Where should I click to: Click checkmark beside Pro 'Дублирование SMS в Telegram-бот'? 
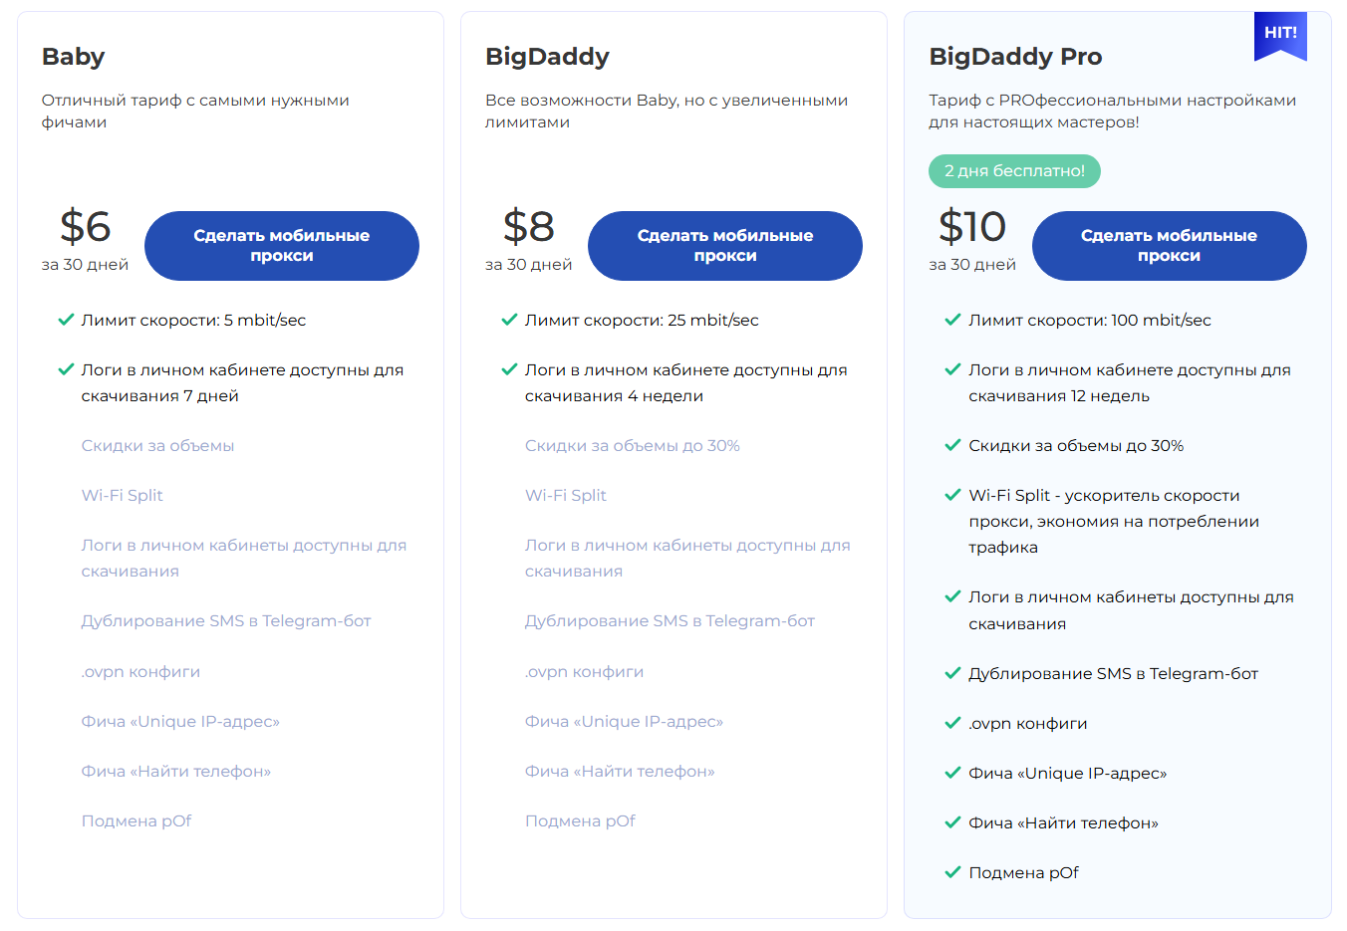coord(952,673)
